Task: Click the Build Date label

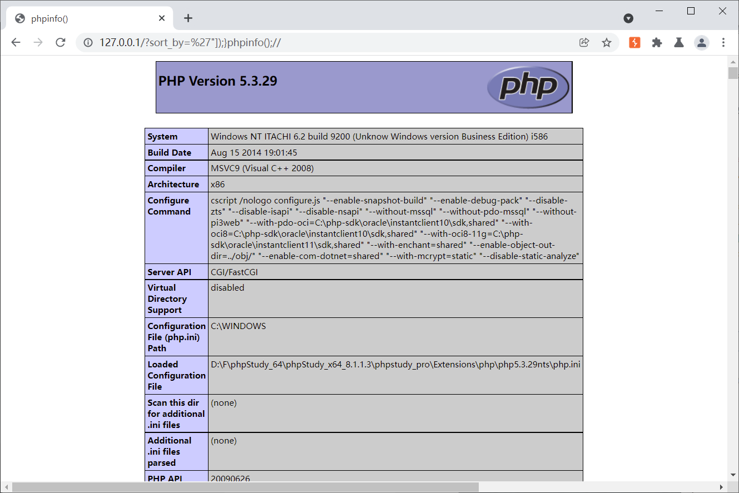Action: click(x=169, y=152)
